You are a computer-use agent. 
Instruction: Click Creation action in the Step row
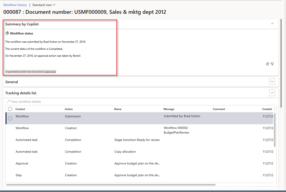click(x=71, y=175)
